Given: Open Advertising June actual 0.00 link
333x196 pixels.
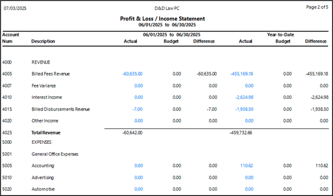Looking at the screenshot, I should [138, 178].
